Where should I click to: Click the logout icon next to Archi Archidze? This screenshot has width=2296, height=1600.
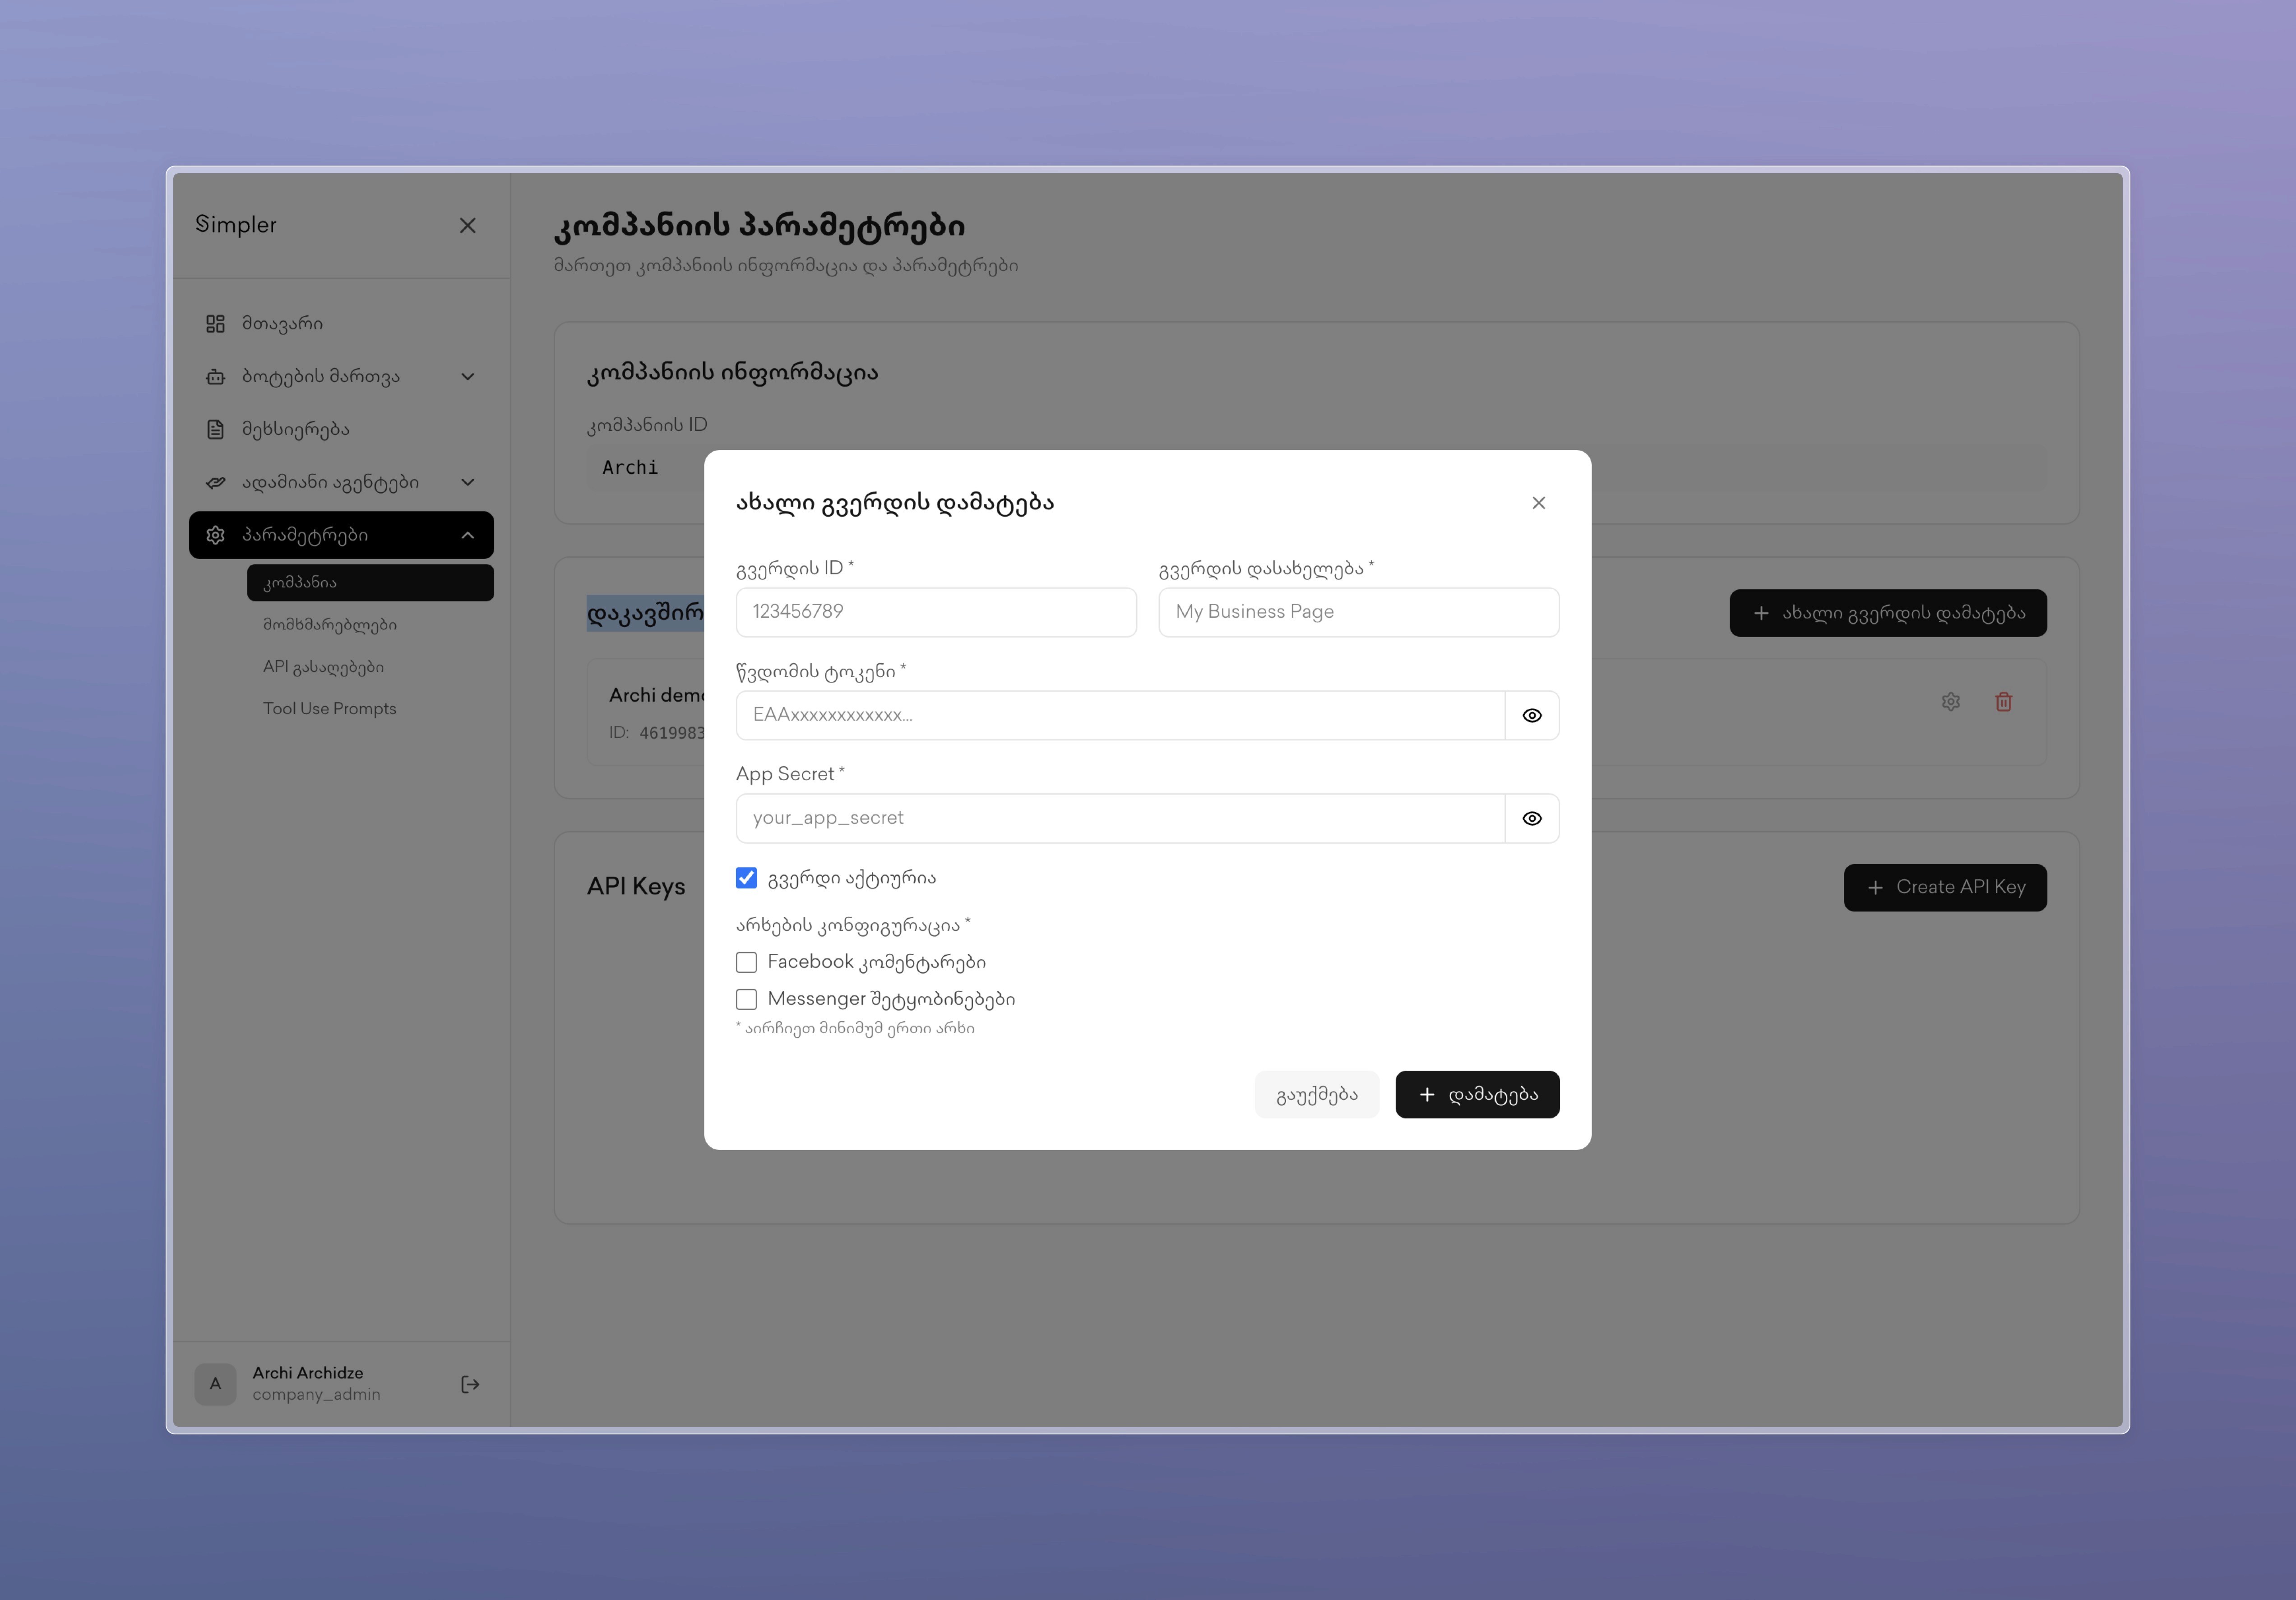point(470,1384)
